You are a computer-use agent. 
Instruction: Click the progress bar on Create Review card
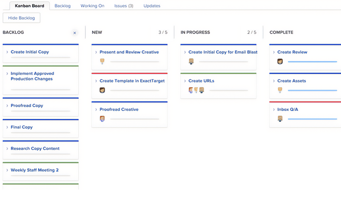tap(314, 61)
